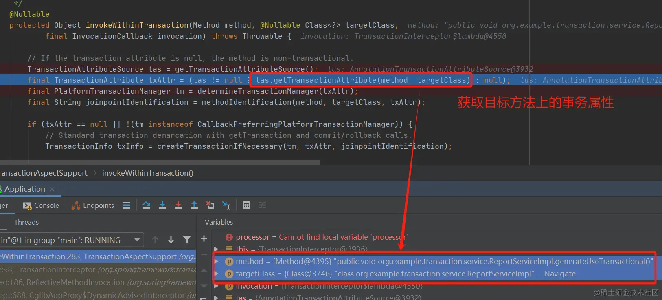Click the @Nullable annotation above the method
Screen dimensions: 662x300
tap(29, 14)
